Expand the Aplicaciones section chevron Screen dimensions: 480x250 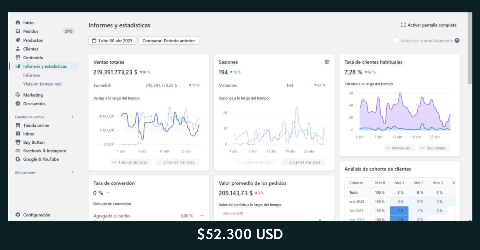72,172
